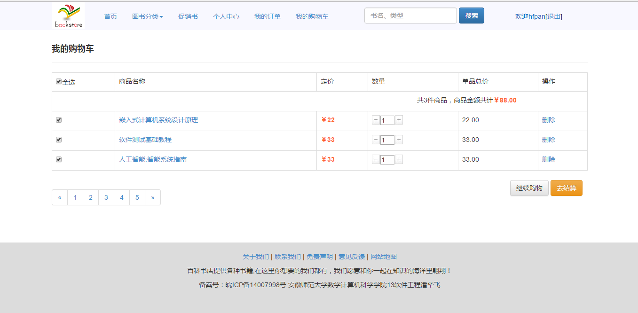638x313 pixels.
Task: Open book link 人工智能:智能系统指南
Action: [153, 159]
